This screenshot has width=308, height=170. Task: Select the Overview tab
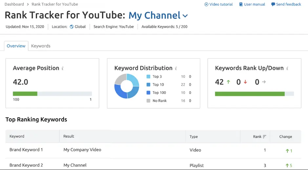pos(16,46)
